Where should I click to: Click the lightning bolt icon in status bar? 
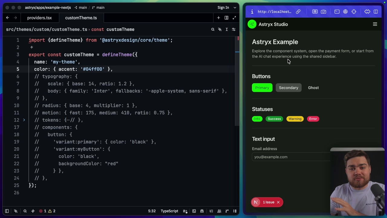coord(33,211)
